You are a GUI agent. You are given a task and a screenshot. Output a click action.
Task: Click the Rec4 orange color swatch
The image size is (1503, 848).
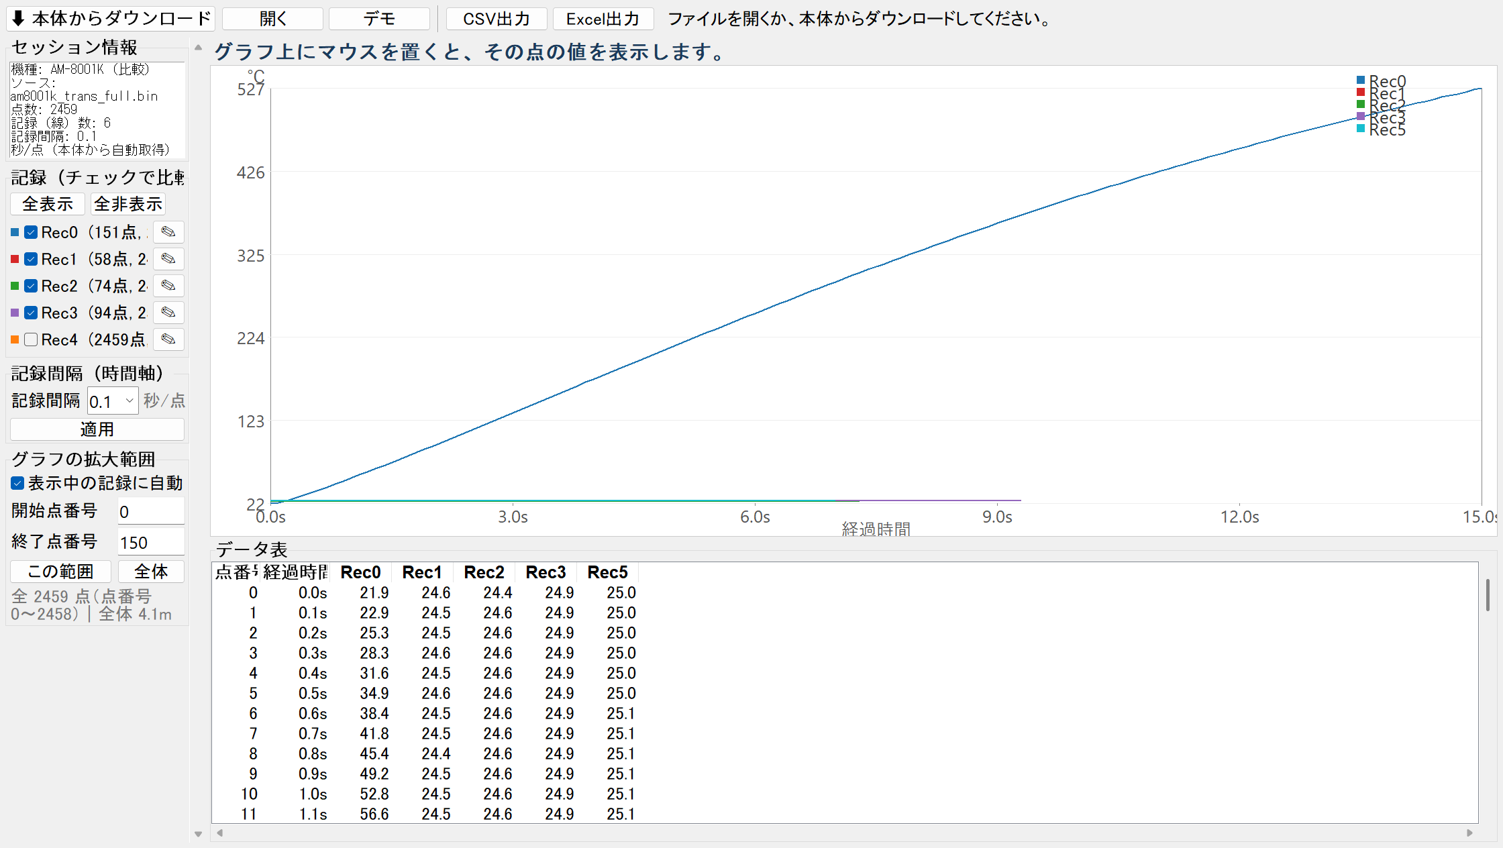(15, 339)
